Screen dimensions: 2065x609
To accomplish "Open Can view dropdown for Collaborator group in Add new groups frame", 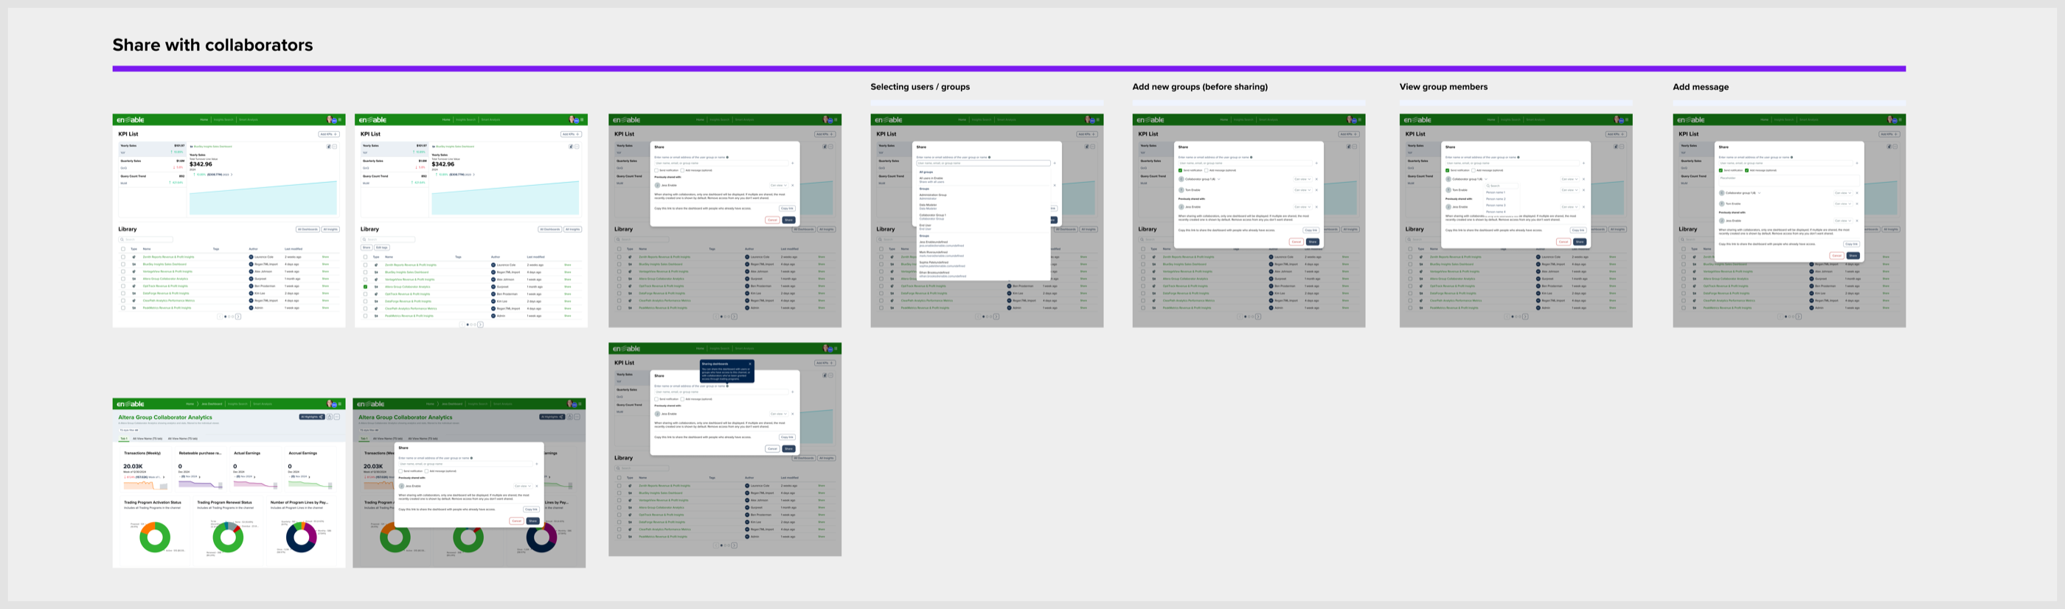I will 1302,179.
